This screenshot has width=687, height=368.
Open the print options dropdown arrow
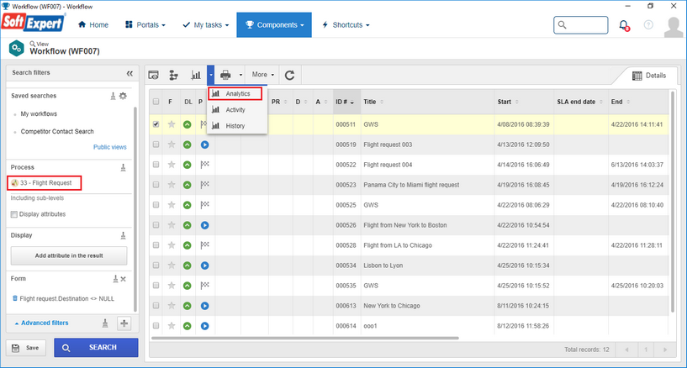tap(240, 76)
